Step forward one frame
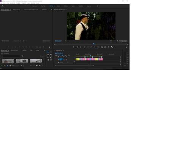Image resolution: width=190 pixels, height=143 pixels. tap(94, 47)
